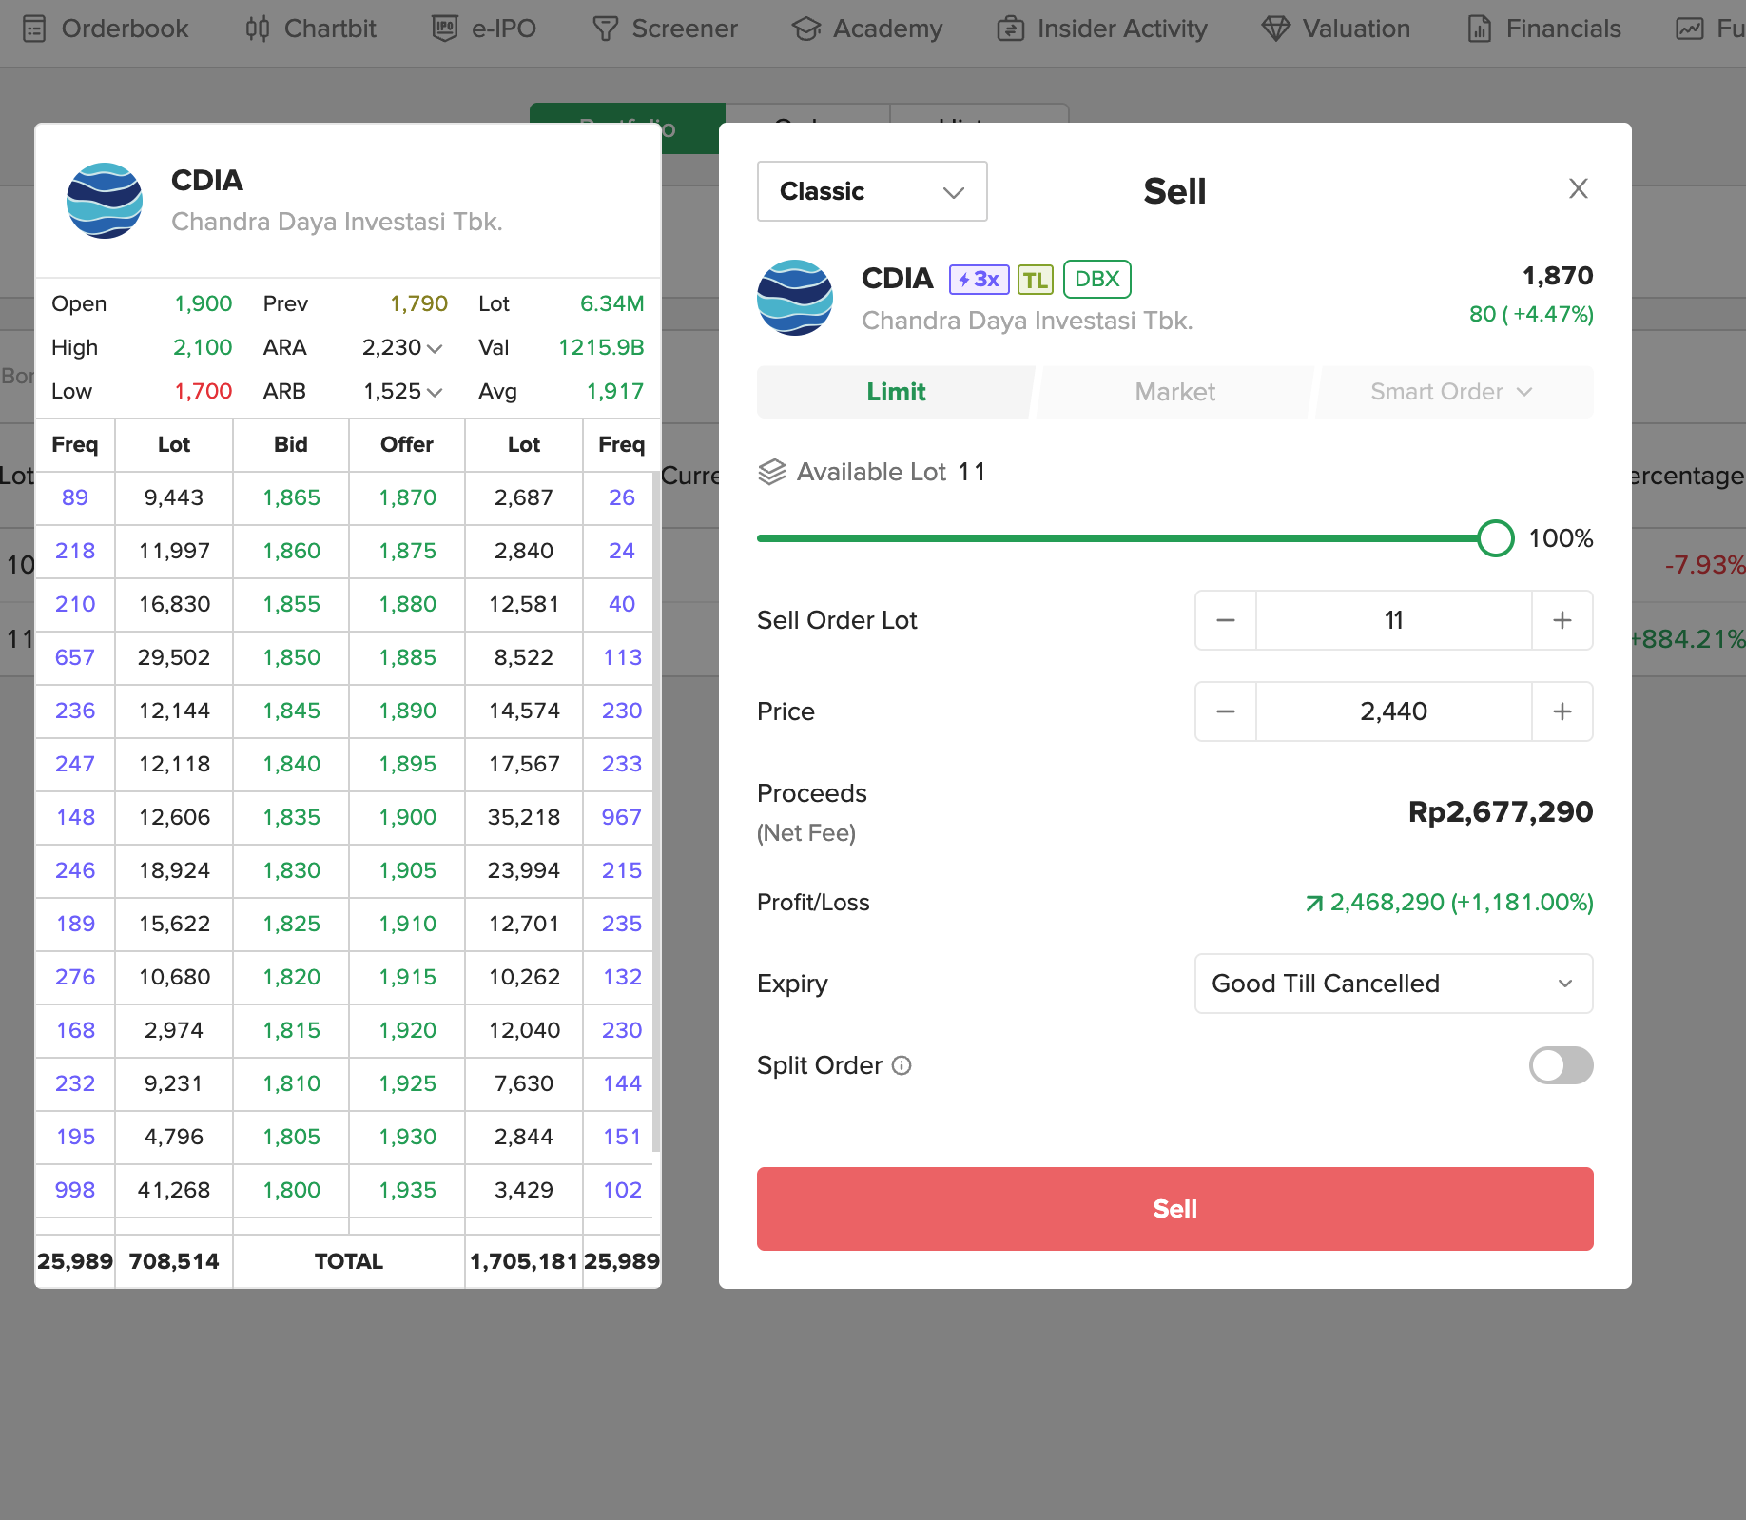The image size is (1746, 1520).
Task: Decrease the Price value
Action: tap(1226, 711)
